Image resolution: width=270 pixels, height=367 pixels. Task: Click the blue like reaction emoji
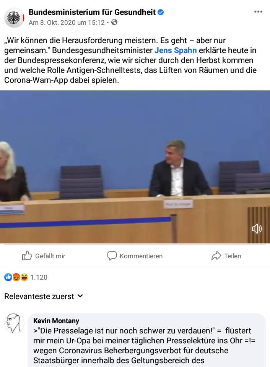pyautogui.click(x=8, y=277)
